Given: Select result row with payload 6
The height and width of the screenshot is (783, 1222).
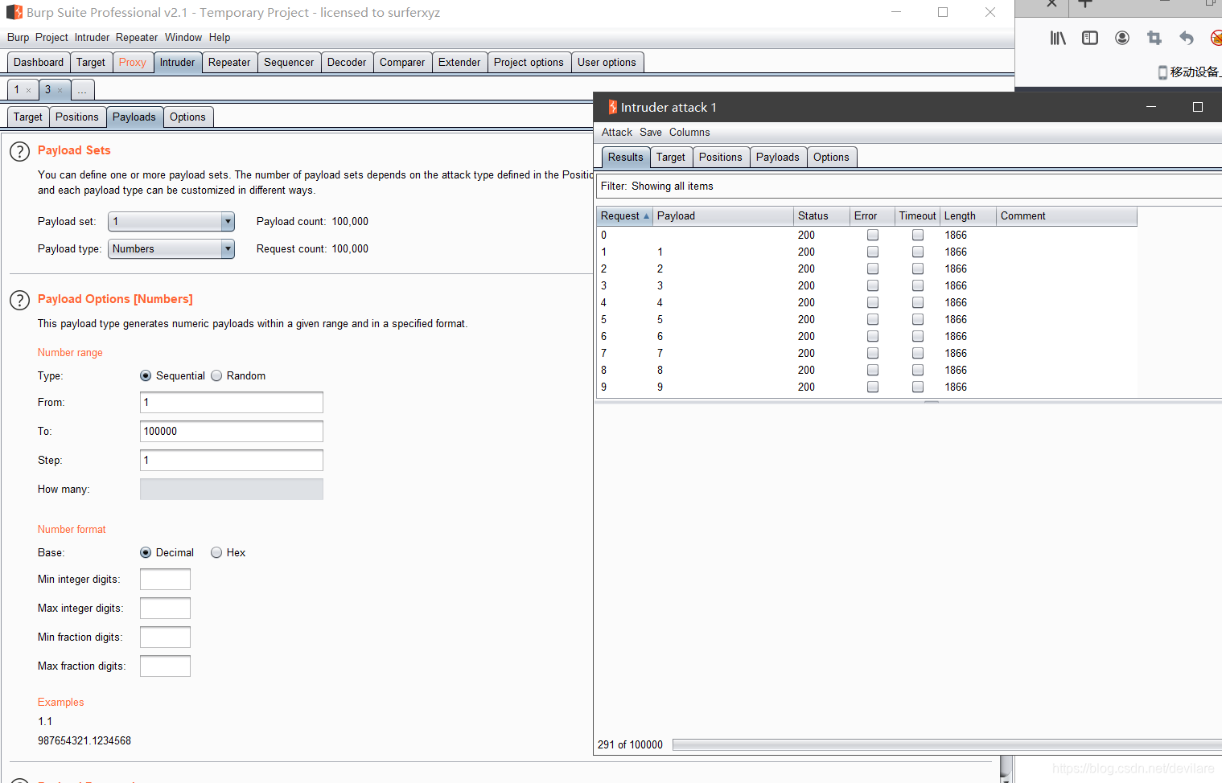Looking at the screenshot, I should click(866, 337).
